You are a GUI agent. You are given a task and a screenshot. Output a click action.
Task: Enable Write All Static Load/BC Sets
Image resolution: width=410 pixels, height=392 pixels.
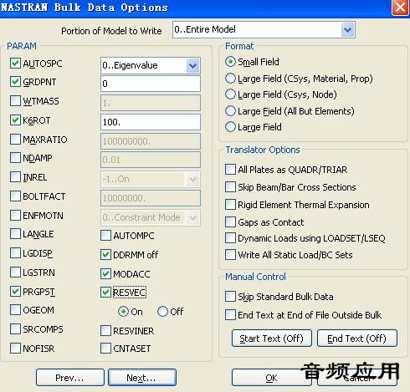tap(230, 255)
